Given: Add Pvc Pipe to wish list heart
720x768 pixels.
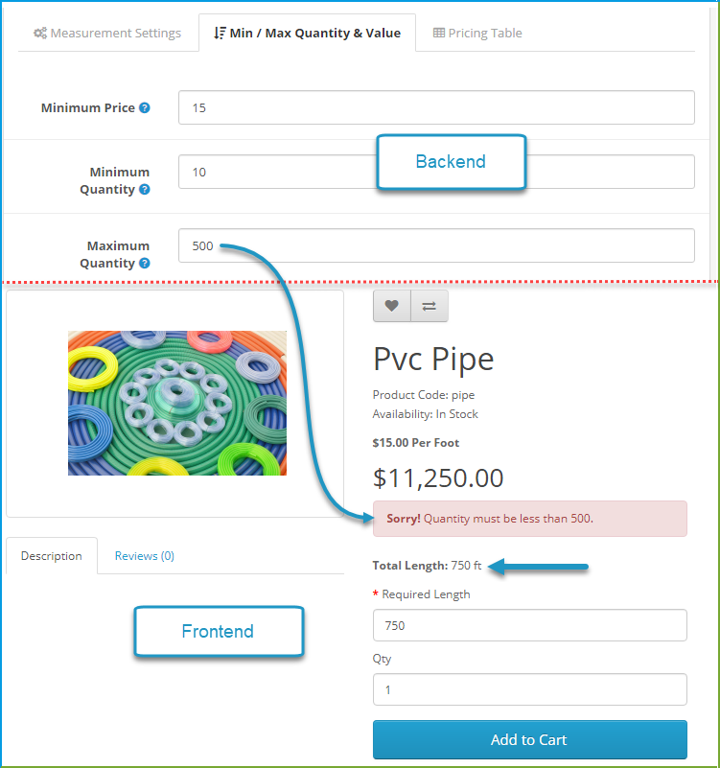Looking at the screenshot, I should coord(391,306).
